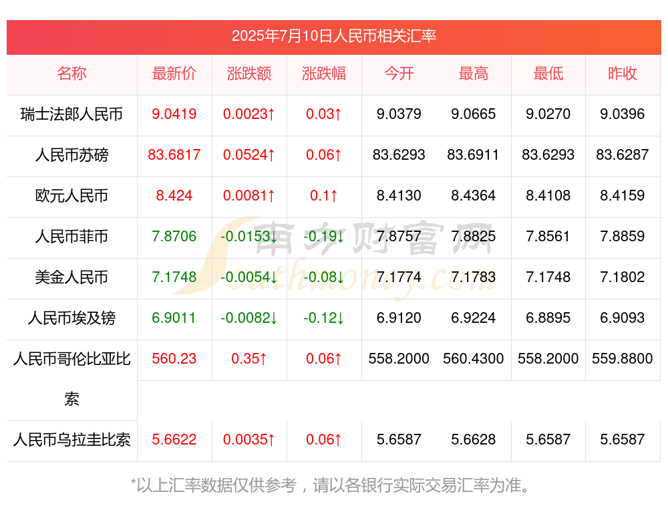Click high value 5.6628
668x506 pixels.
[x=474, y=440]
